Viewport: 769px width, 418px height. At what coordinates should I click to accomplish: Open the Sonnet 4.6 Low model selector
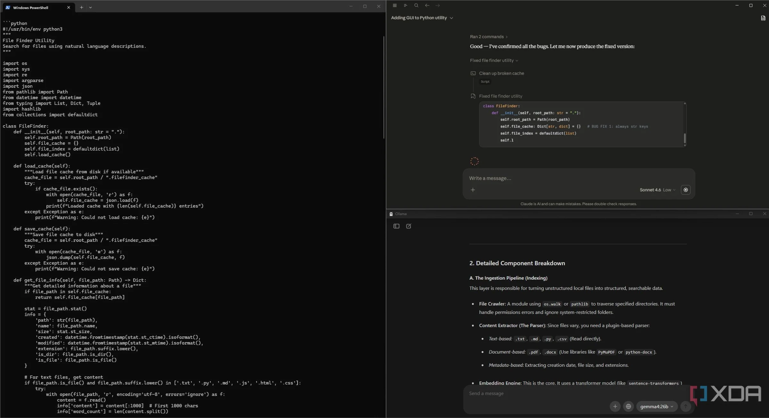pyautogui.click(x=657, y=190)
